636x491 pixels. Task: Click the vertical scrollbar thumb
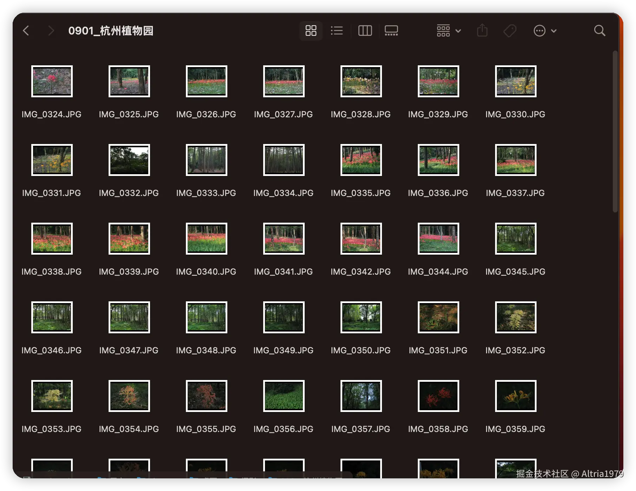(x=615, y=132)
